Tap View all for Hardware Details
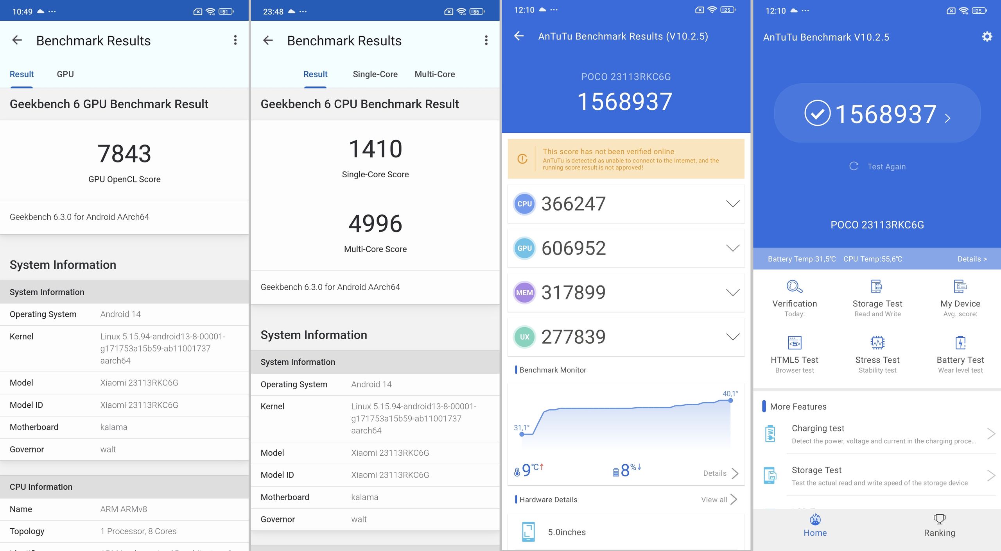 pyautogui.click(x=714, y=499)
